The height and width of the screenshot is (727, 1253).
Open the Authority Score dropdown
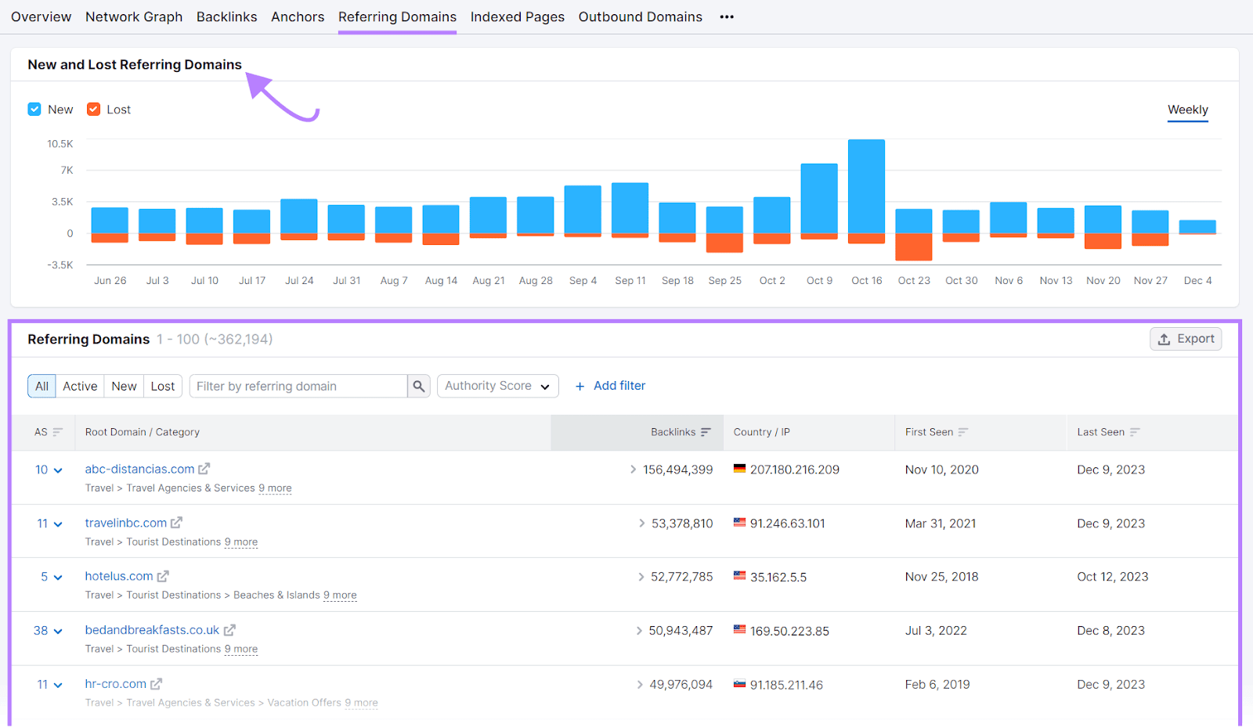click(497, 386)
